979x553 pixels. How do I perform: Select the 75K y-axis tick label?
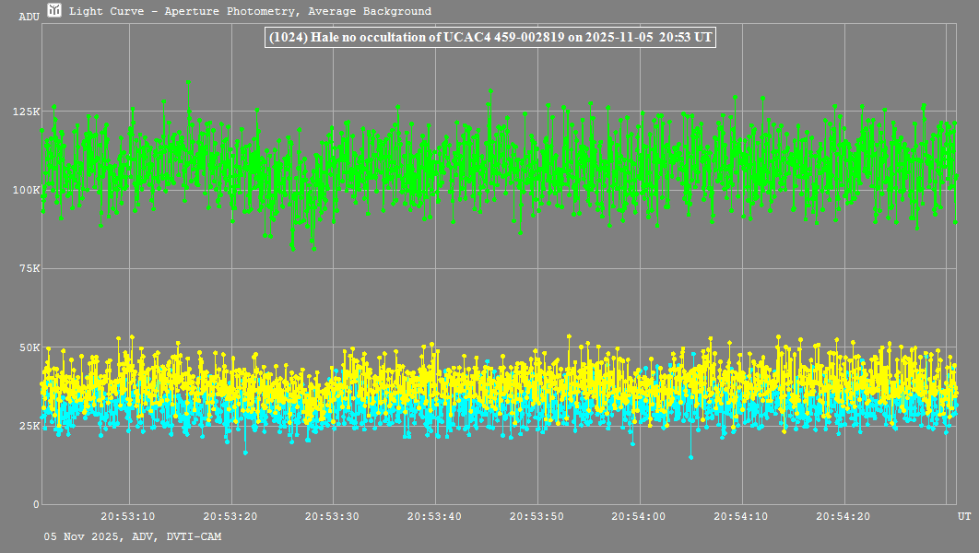(x=29, y=269)
